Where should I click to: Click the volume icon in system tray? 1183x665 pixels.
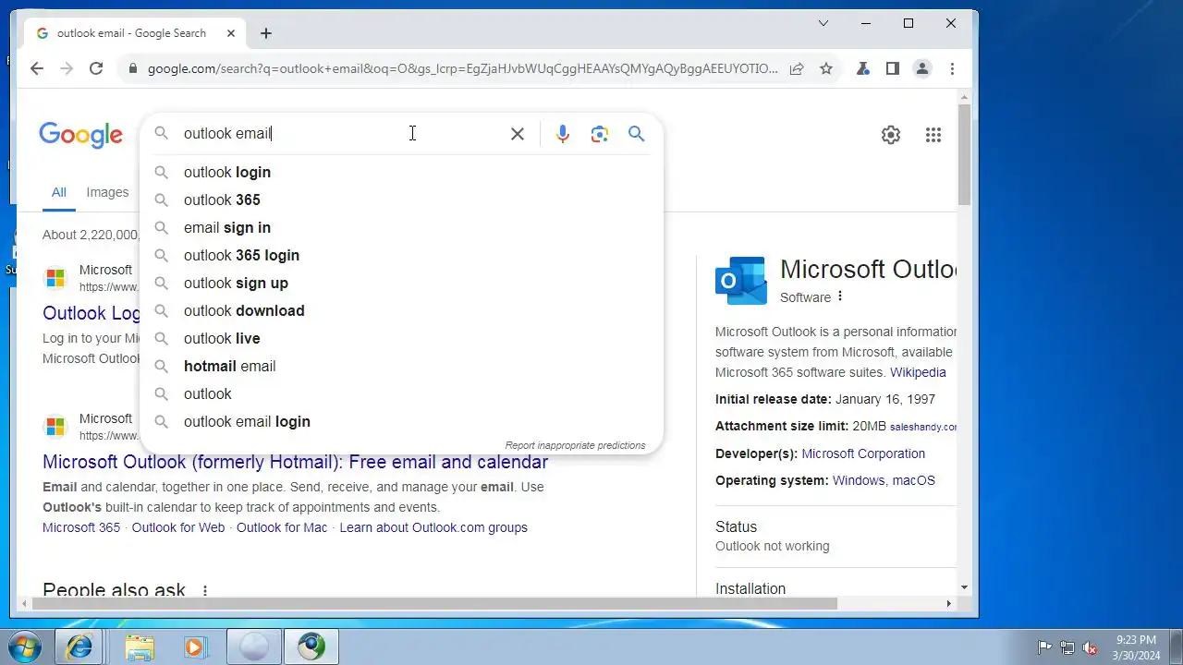pyautogui.click(x=1091, y=647)
